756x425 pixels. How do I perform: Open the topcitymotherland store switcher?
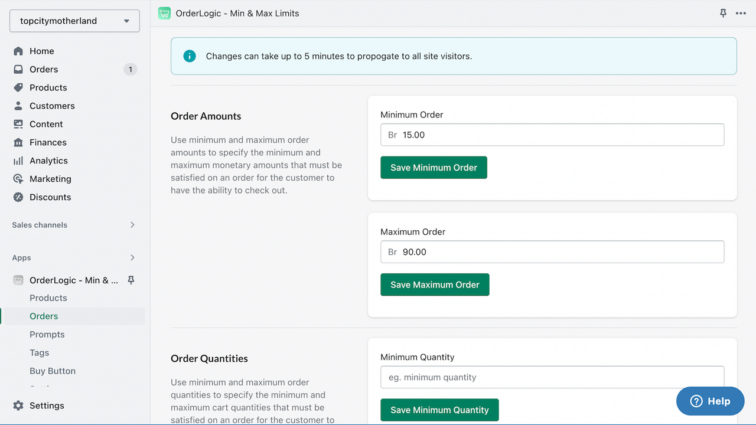[x=74, y=21]
